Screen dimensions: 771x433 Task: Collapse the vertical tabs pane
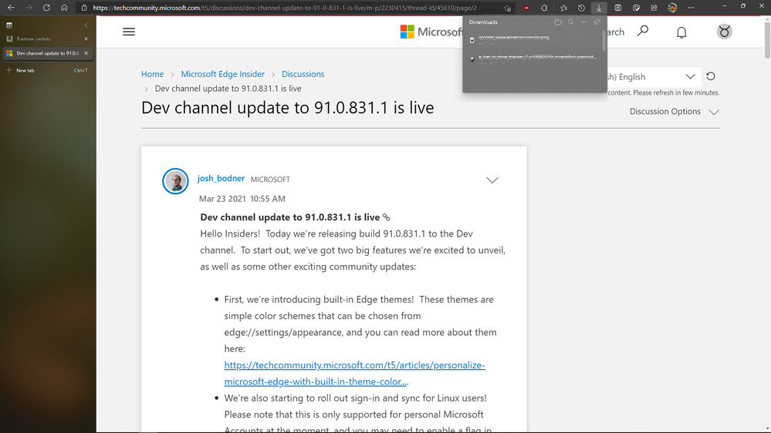[x=86, y=25]
